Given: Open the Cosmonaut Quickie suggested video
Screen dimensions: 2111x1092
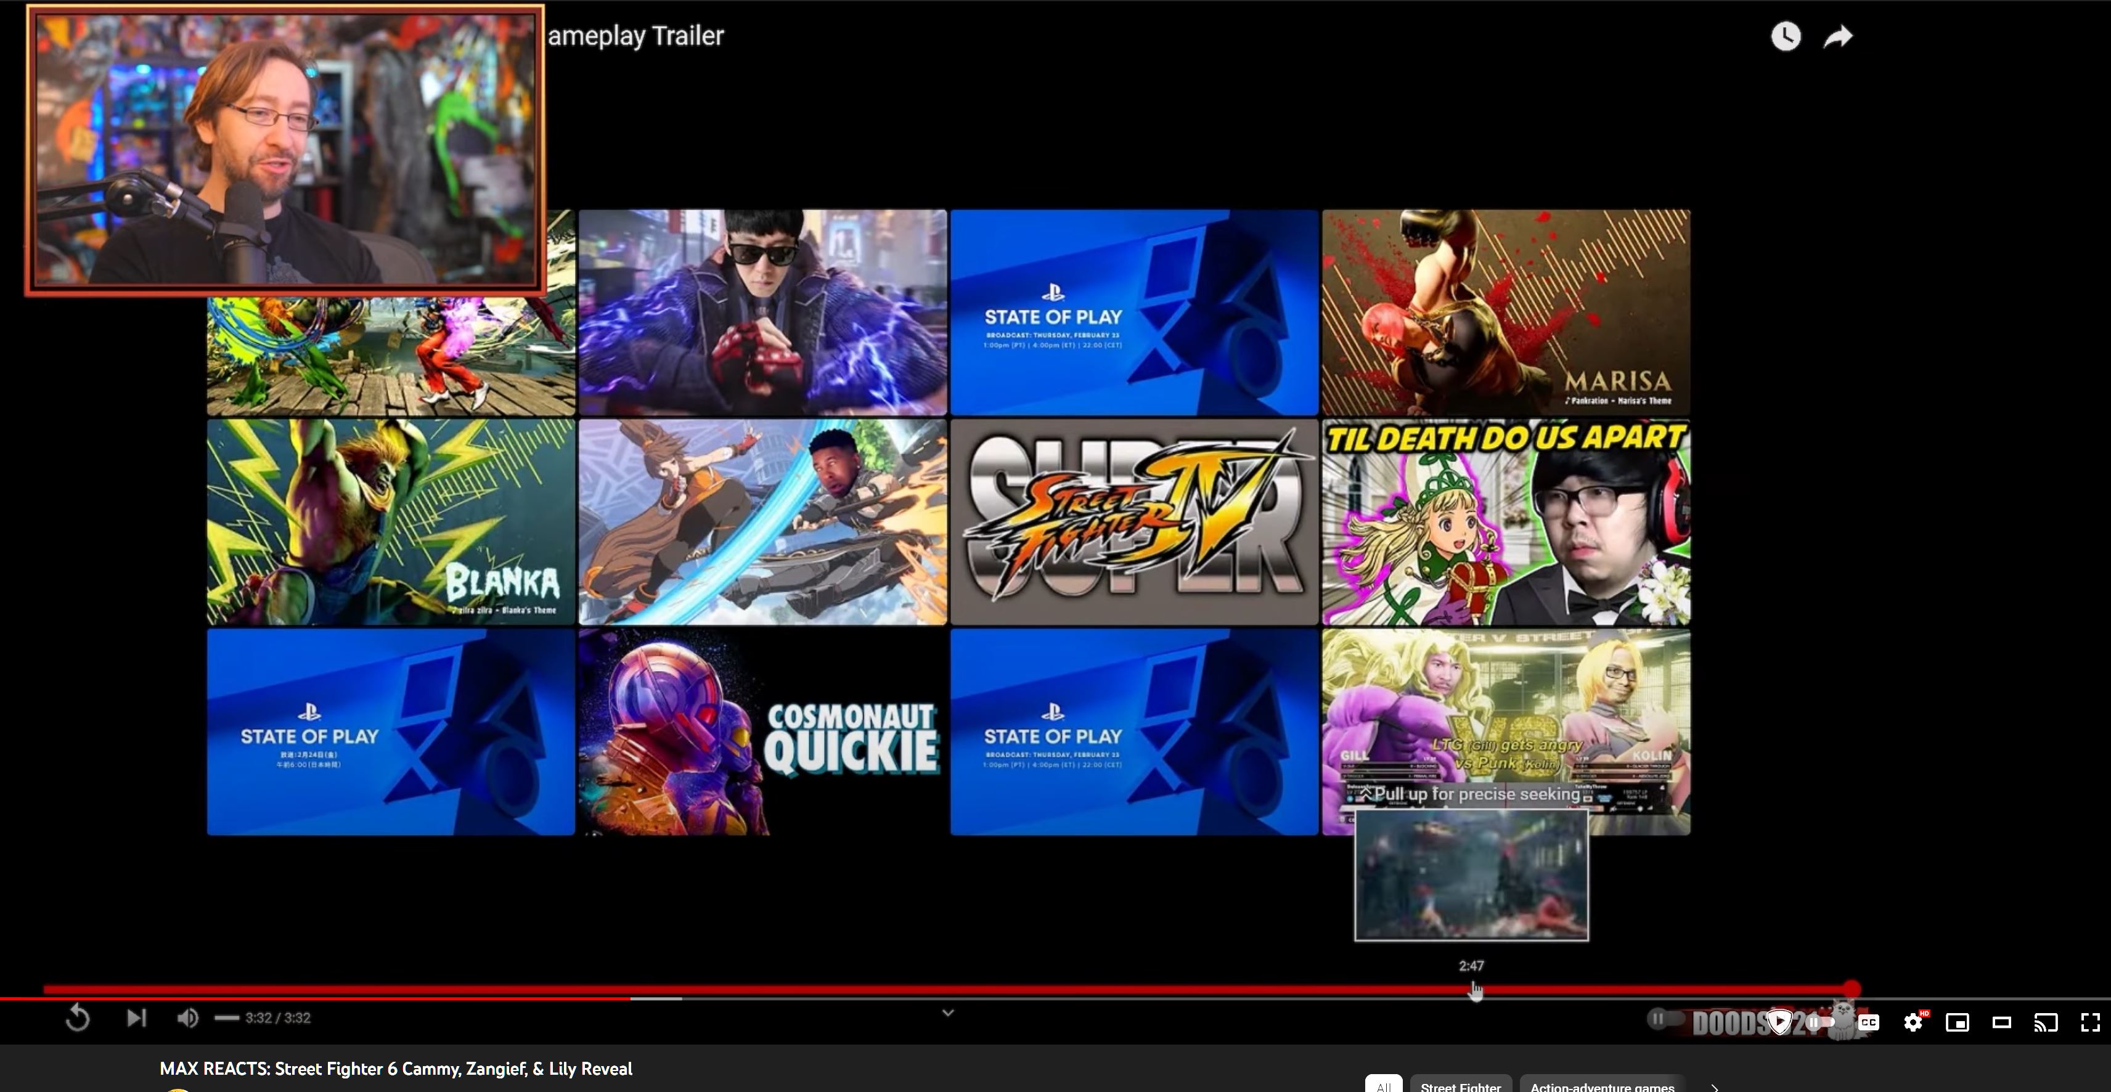Looking at the screenshot, I should (x=762, y=732).
